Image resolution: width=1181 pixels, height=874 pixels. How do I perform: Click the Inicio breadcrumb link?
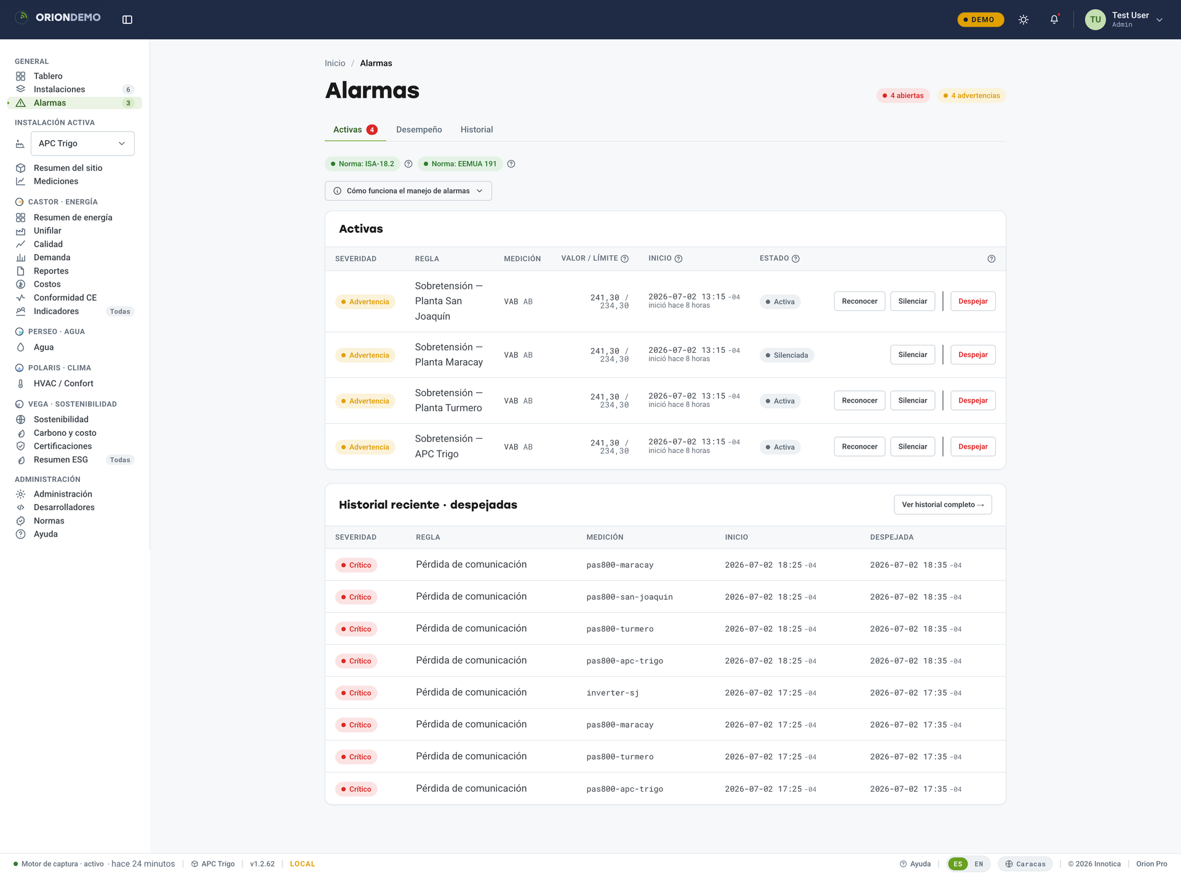pyautogui.click(x=335, y=63)
